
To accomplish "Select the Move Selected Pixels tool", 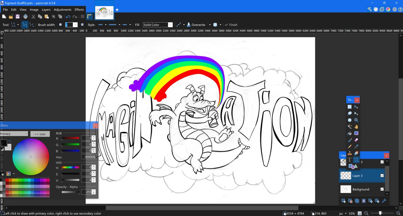I will [x=356, y=107].
